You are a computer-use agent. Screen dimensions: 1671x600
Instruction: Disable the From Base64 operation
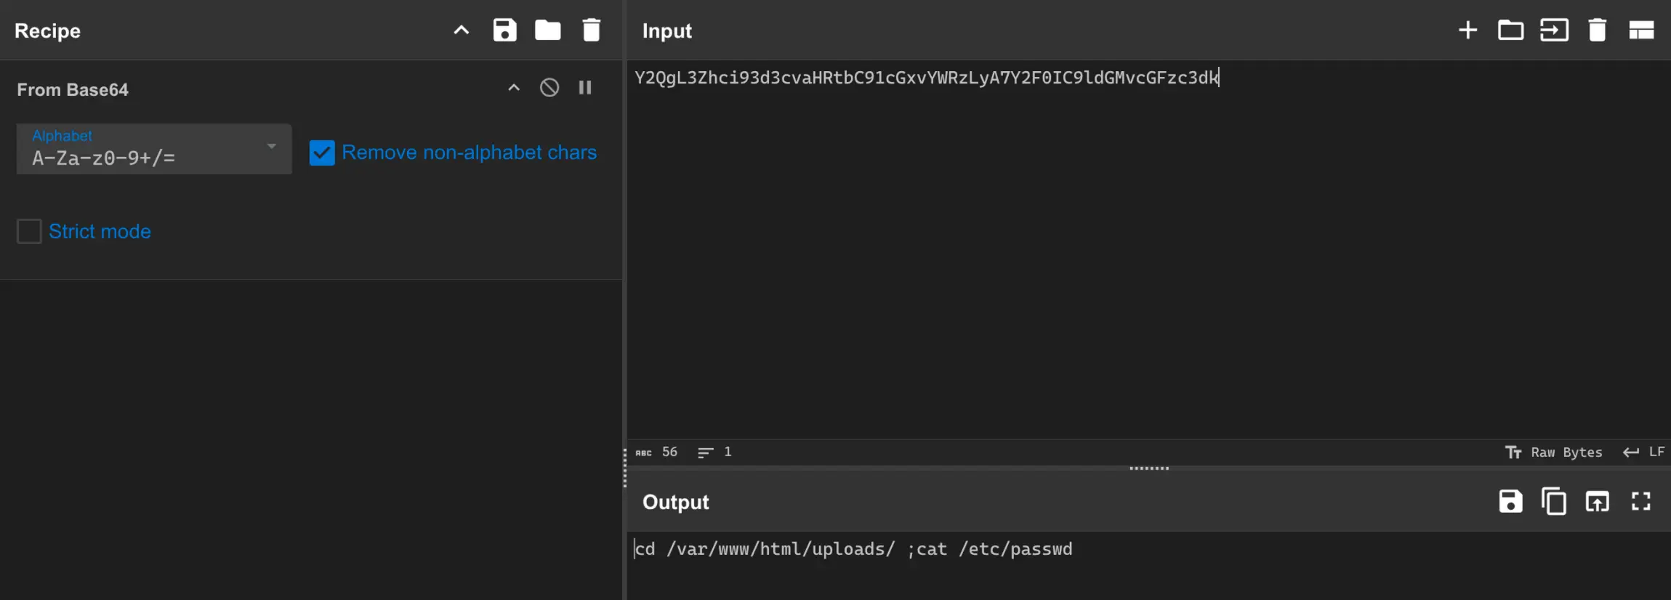coord(549,88)
